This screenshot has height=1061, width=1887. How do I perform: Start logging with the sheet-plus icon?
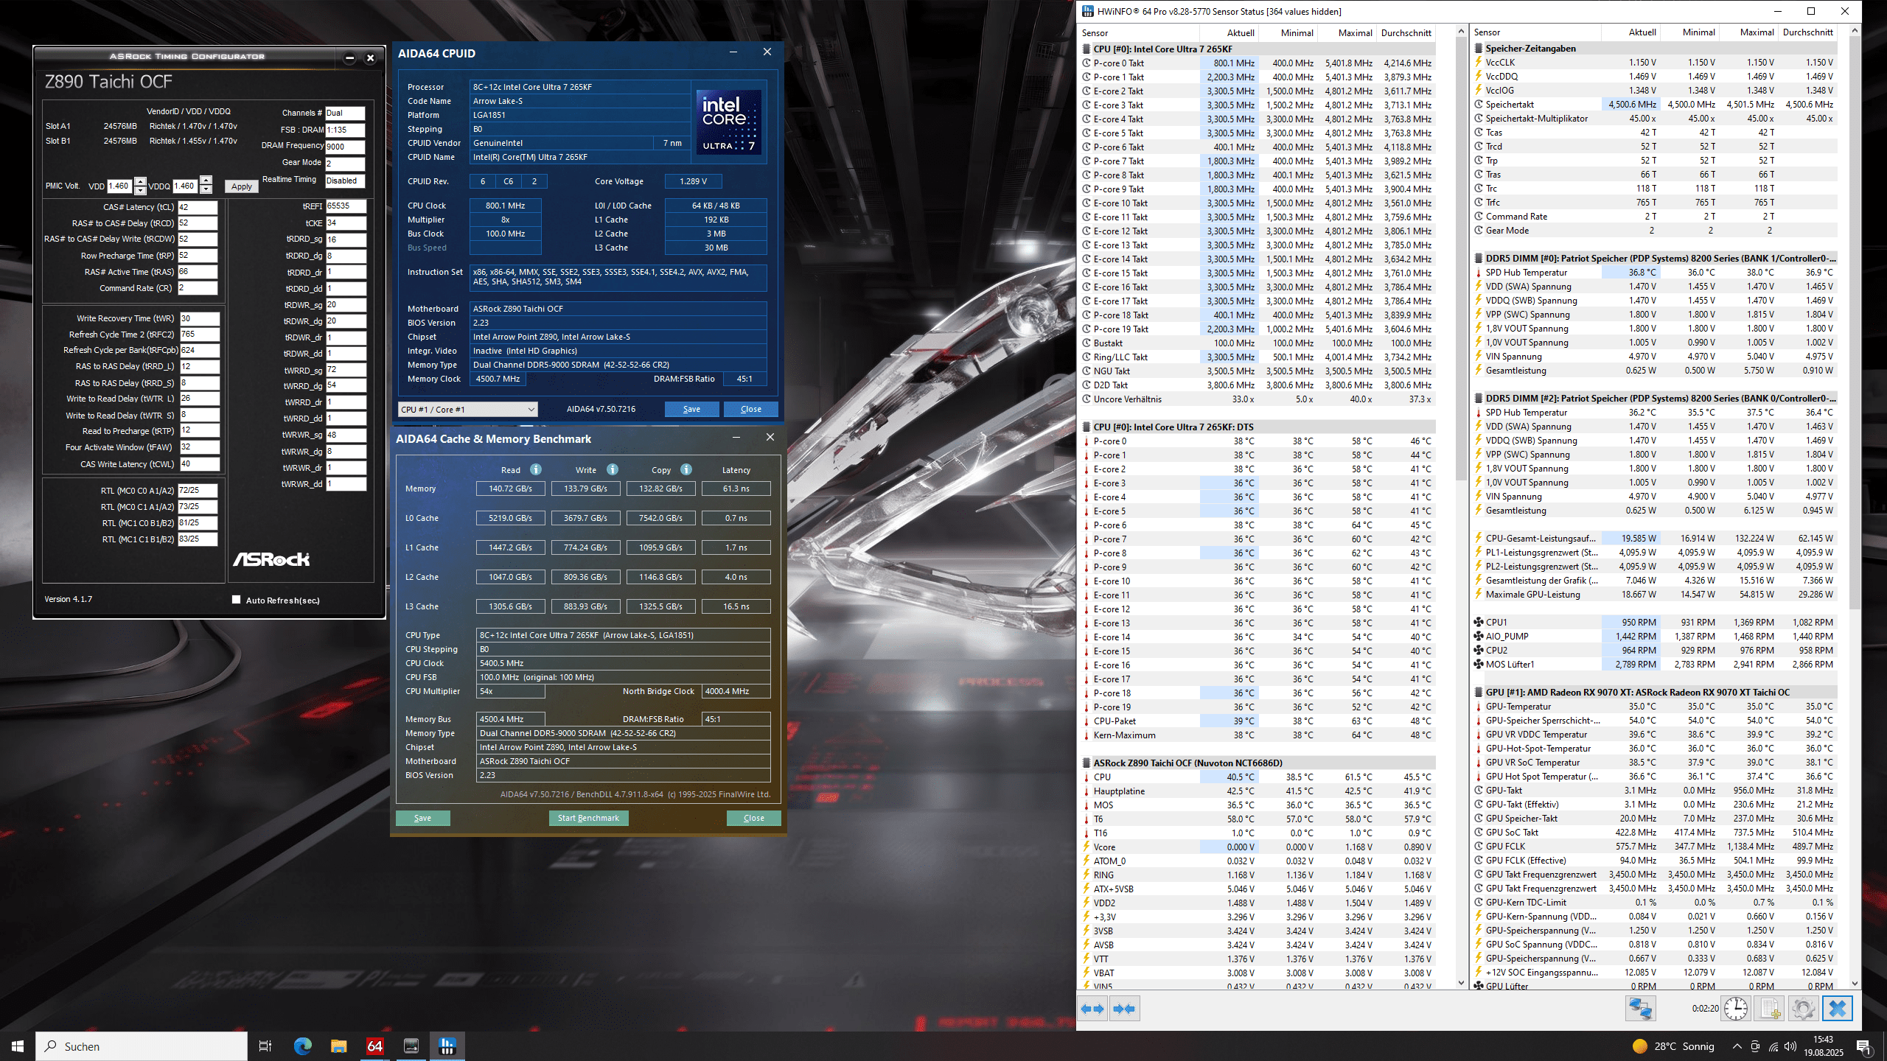tap(1770, 1009)
